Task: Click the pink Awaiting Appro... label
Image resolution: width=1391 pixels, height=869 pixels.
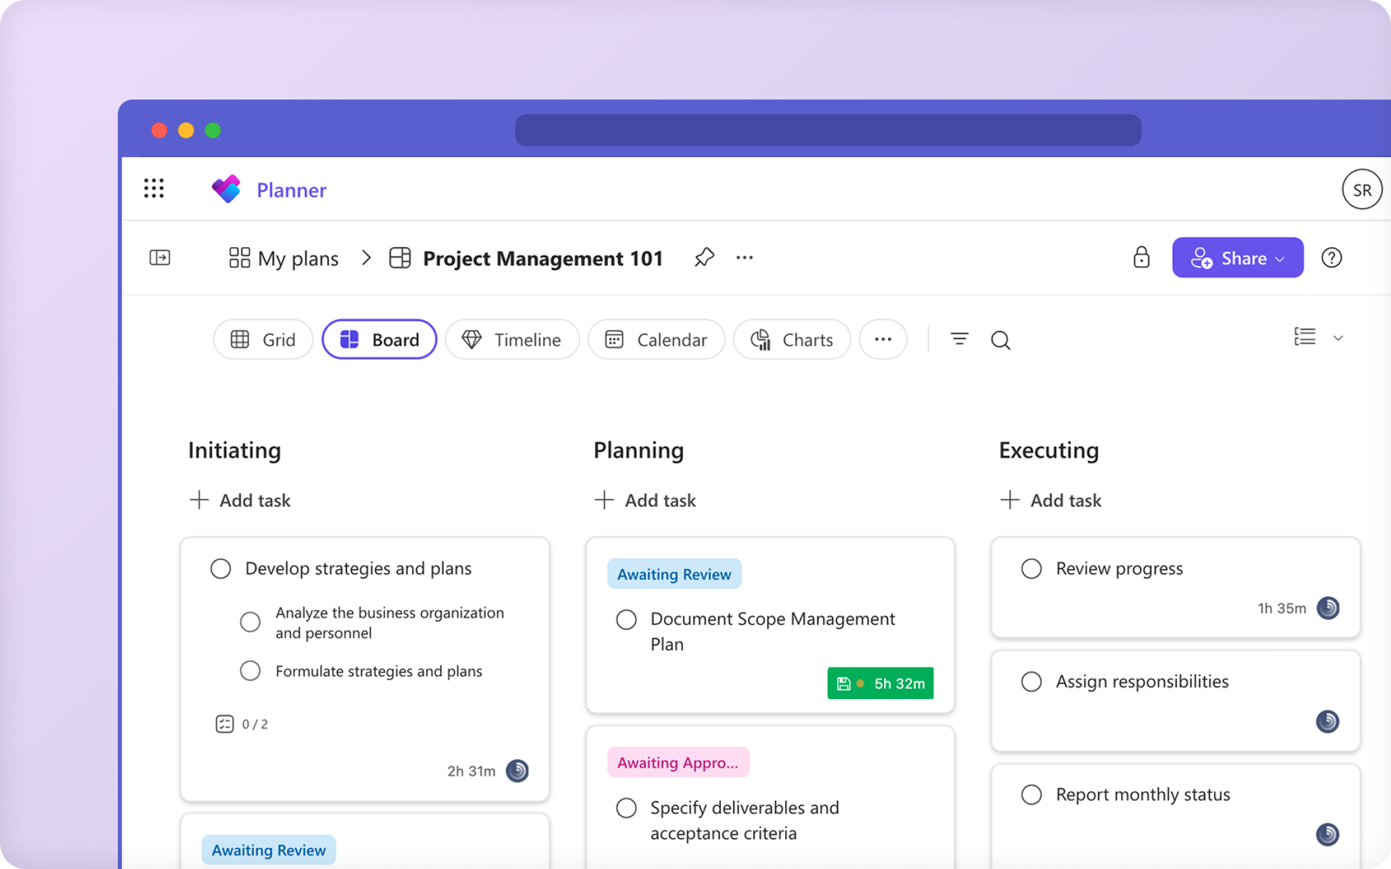Action: pyautogui.click(x=678, y=762)
